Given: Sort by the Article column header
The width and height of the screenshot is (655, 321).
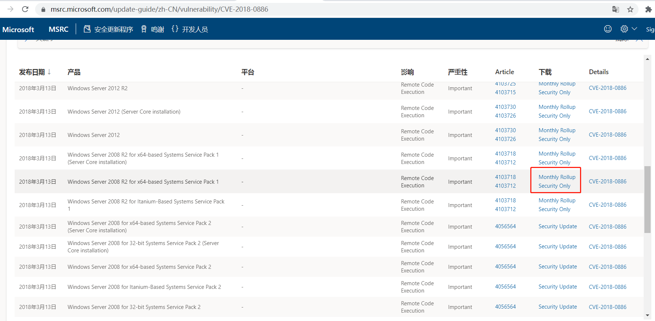Looking at the screenshot, I should (505, 72).
